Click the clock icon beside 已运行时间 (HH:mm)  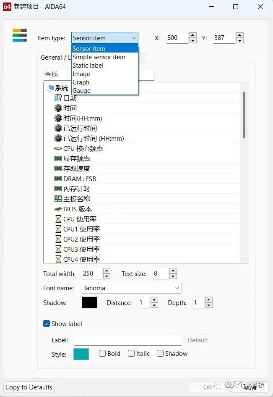[58, 139]
